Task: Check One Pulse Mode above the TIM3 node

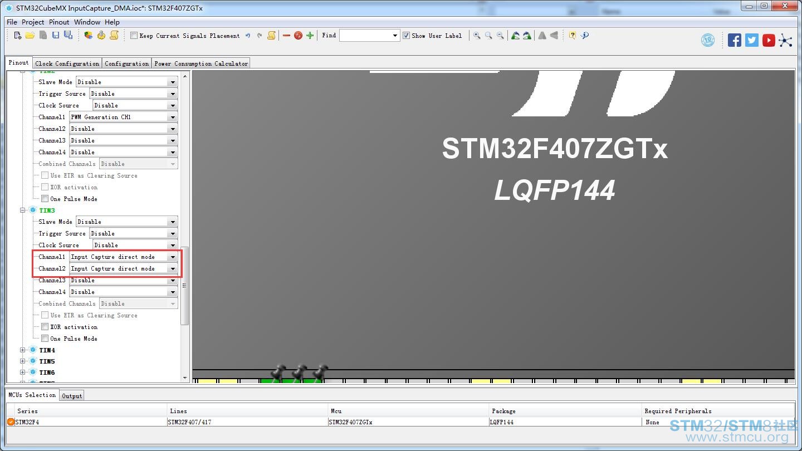Action: click(45, 199)
